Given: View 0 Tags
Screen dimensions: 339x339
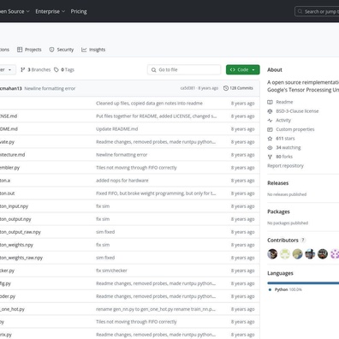Looking at the screenshot, I should click(64, 69).
